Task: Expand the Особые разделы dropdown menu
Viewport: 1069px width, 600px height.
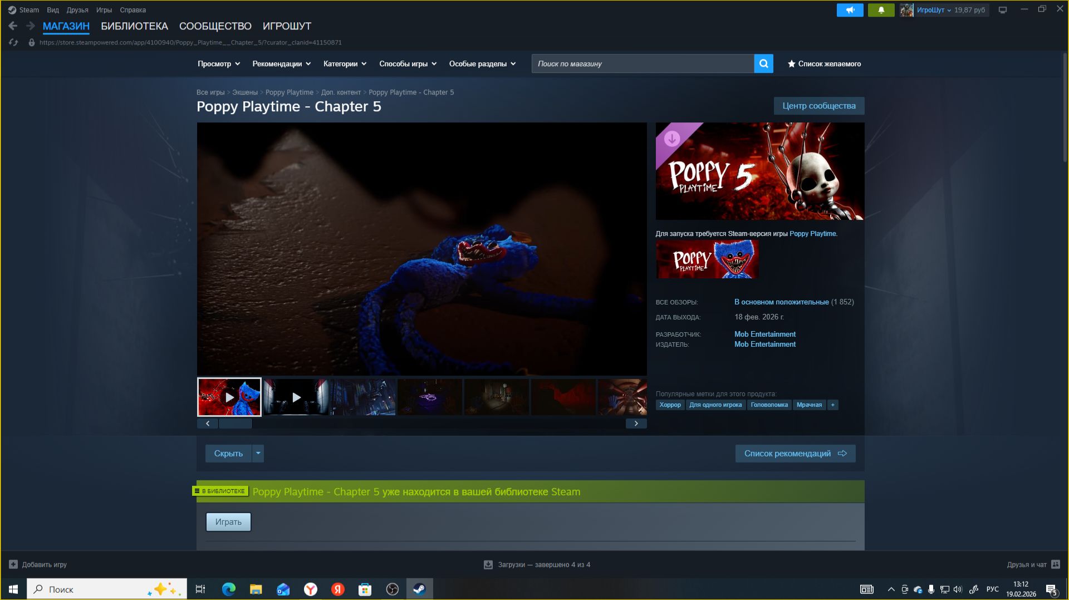Action: pyautogui.click(x=483, y=64)
